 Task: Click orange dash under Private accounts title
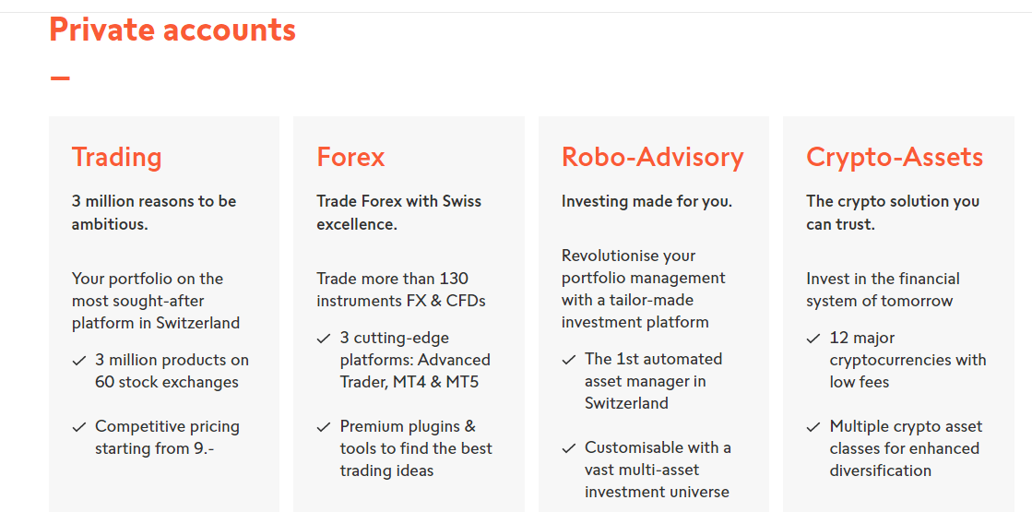pos(60,77)
